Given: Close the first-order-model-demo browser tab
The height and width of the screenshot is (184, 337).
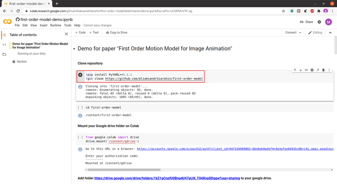Looking at the screenshot, I should coord(49,4).
